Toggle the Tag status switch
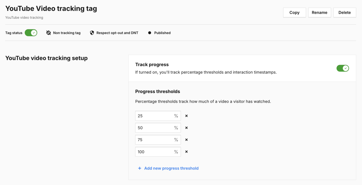The width and height of the screenshot is (362, 185). (31, 33)
